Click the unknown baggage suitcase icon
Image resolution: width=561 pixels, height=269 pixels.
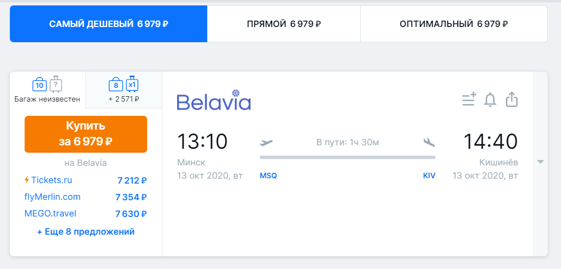pos(56,84)
